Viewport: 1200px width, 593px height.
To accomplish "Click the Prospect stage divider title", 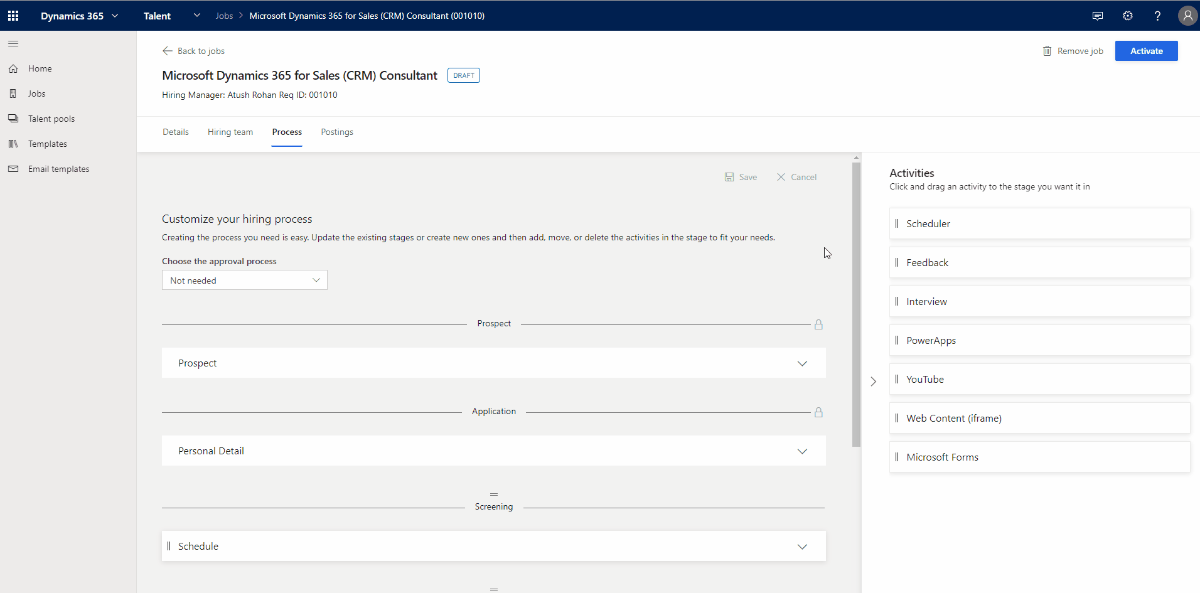I will (494, 323).
